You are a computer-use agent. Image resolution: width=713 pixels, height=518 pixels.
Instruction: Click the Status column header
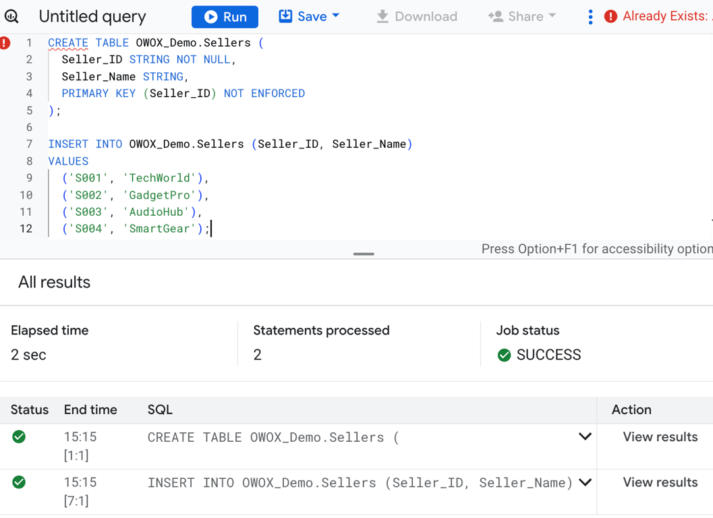(30, 410)
